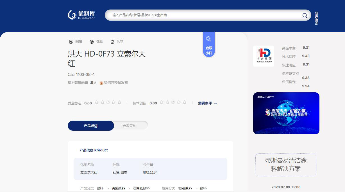This screenshot has width=345, height=192.
Task: Click 我要点评 review link
Action: (207, 103)
